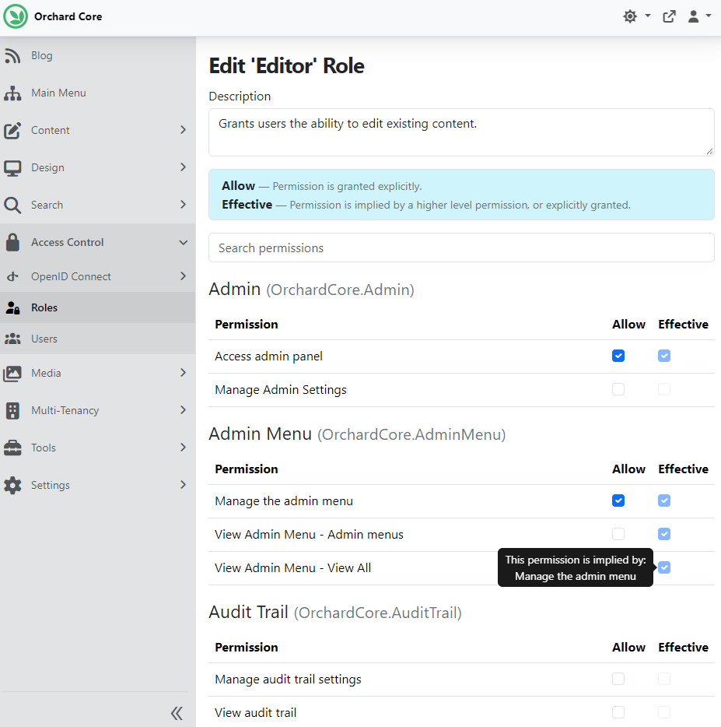Click the Design monitor icon
721x727 pixels.
[x=12, y=168]
